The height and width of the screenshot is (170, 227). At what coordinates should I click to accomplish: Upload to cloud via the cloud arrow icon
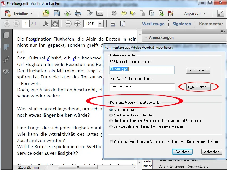click(x=68, y=13)
